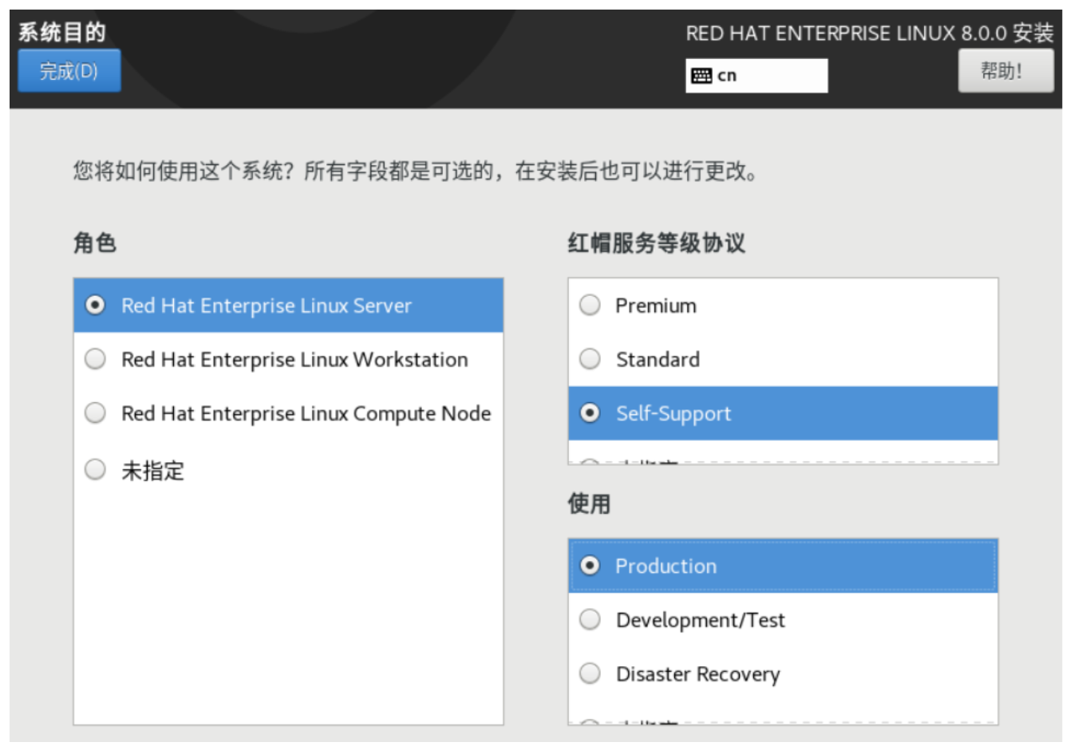Click the 系统目的 page title

(62, 32)
